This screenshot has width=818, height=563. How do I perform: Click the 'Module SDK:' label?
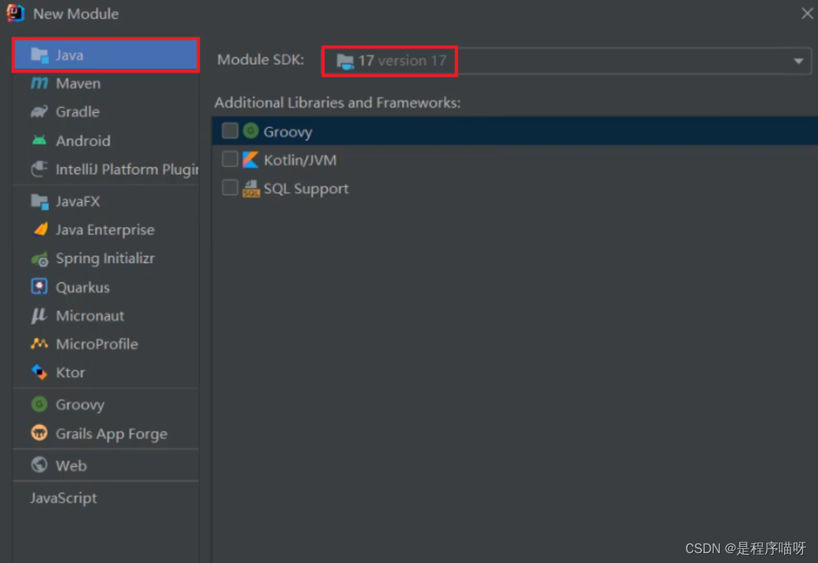coord(260,59)
